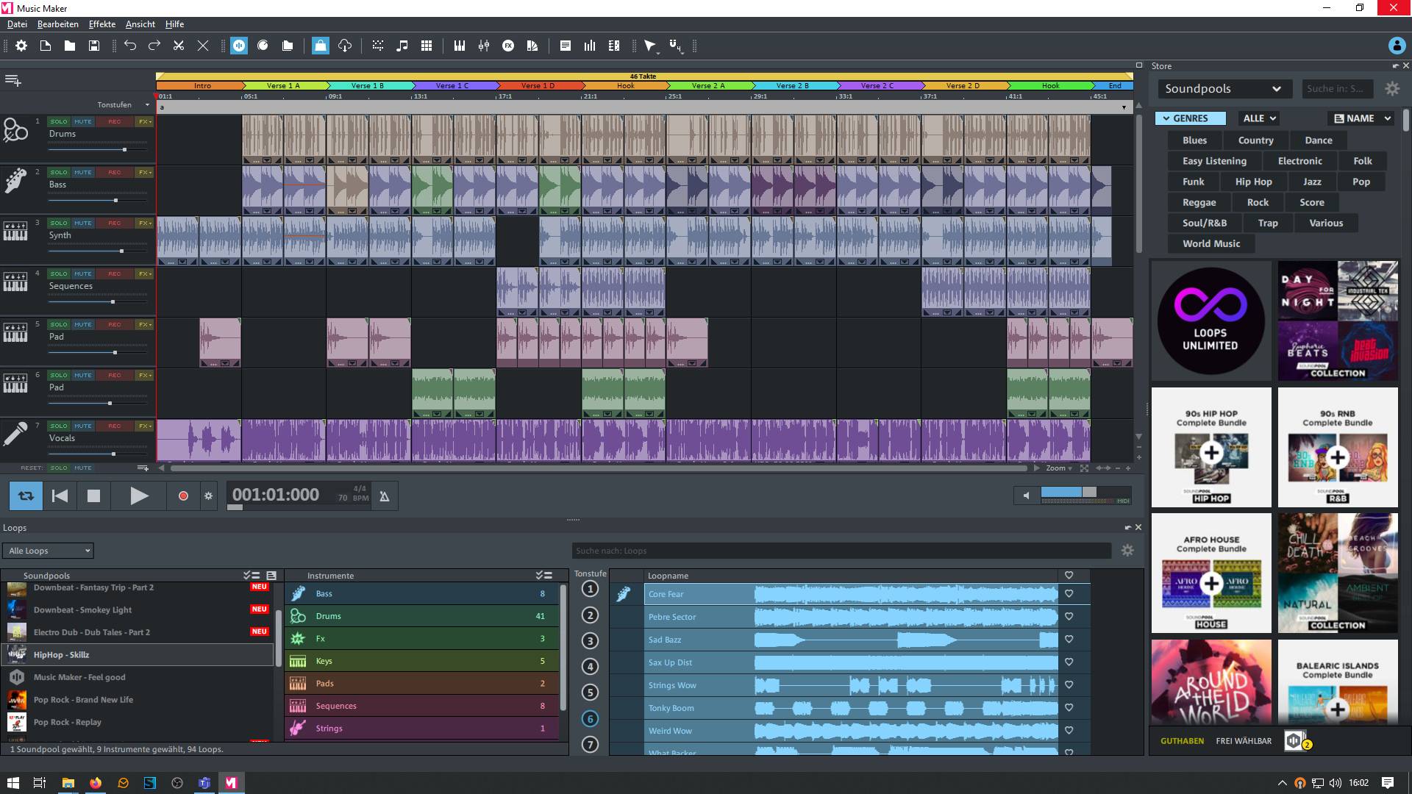Viewport: 1412px width, 794px height.
Task: Solo the Synth track
Action: pyautogui.click(x=59, y=223)
